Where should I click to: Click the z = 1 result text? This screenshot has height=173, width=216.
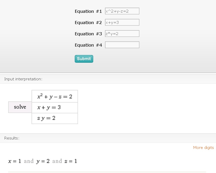(71, 161)
